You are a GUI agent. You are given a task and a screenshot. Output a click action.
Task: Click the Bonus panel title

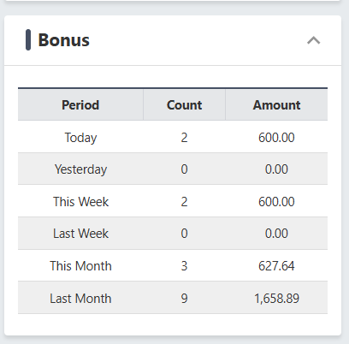click(x=64, y=40)
